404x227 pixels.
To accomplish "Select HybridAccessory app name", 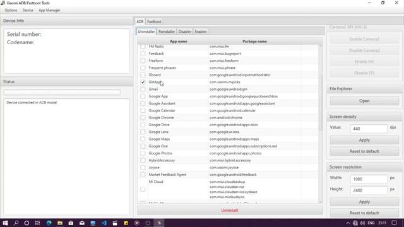I will pyautogui.click(x=162, y=160).
